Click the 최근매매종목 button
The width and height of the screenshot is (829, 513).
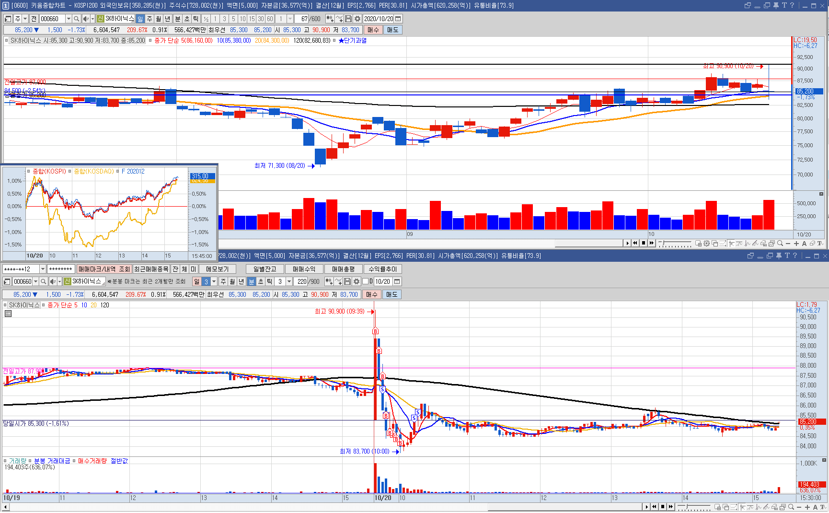pos(151,269)
